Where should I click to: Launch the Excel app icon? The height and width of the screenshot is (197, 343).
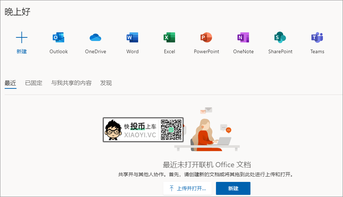[x=169, y=37]
